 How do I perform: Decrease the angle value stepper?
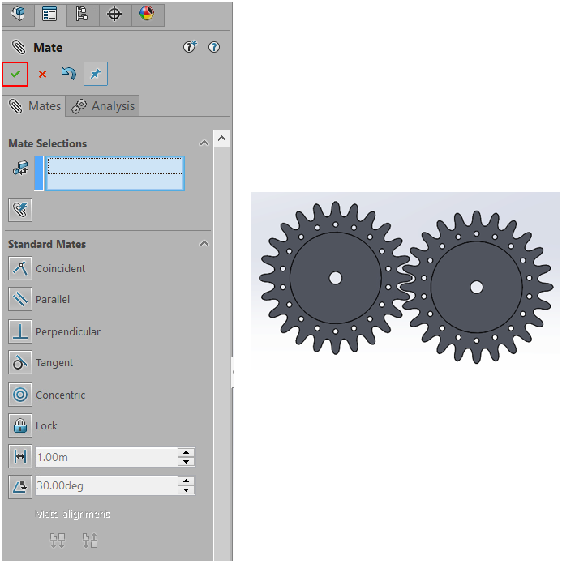pyautogui.click(x=187, y=490)
